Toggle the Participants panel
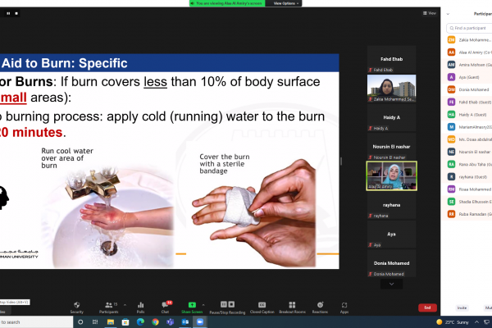492x328 pixels. click(108, 307)
